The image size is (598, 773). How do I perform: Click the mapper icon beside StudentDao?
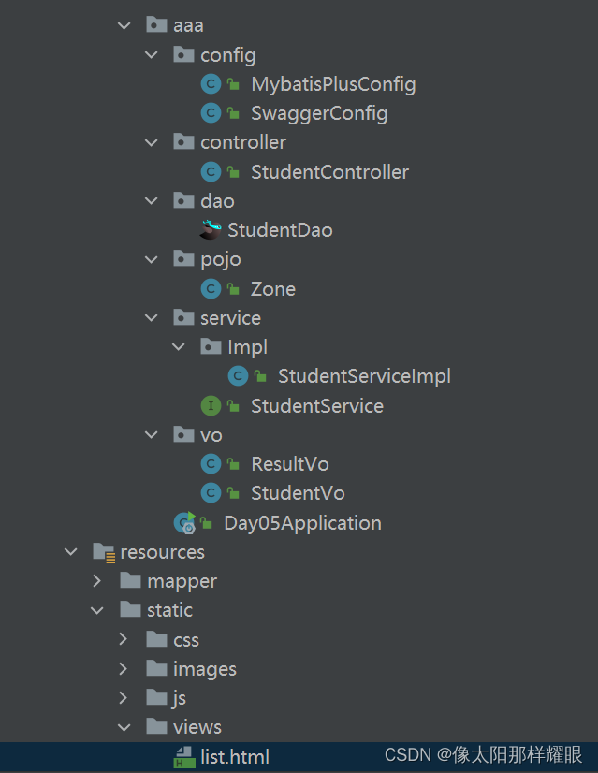tap(211, 229)
